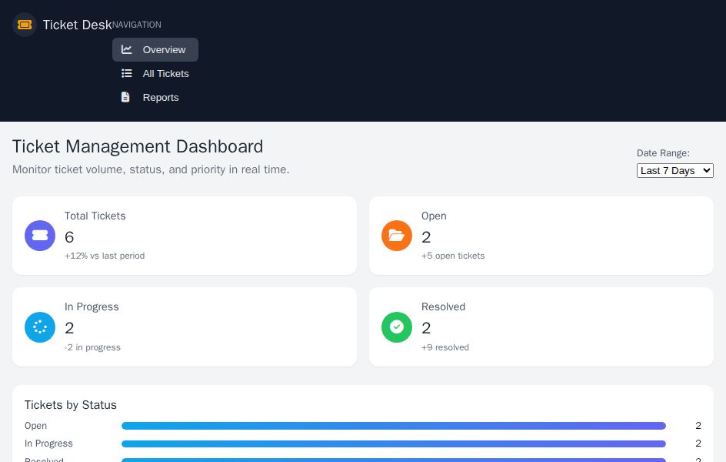The image size is (726, 462).
Task: Click the green checkmark icon on Resolved card
Action: click(397, 327)
